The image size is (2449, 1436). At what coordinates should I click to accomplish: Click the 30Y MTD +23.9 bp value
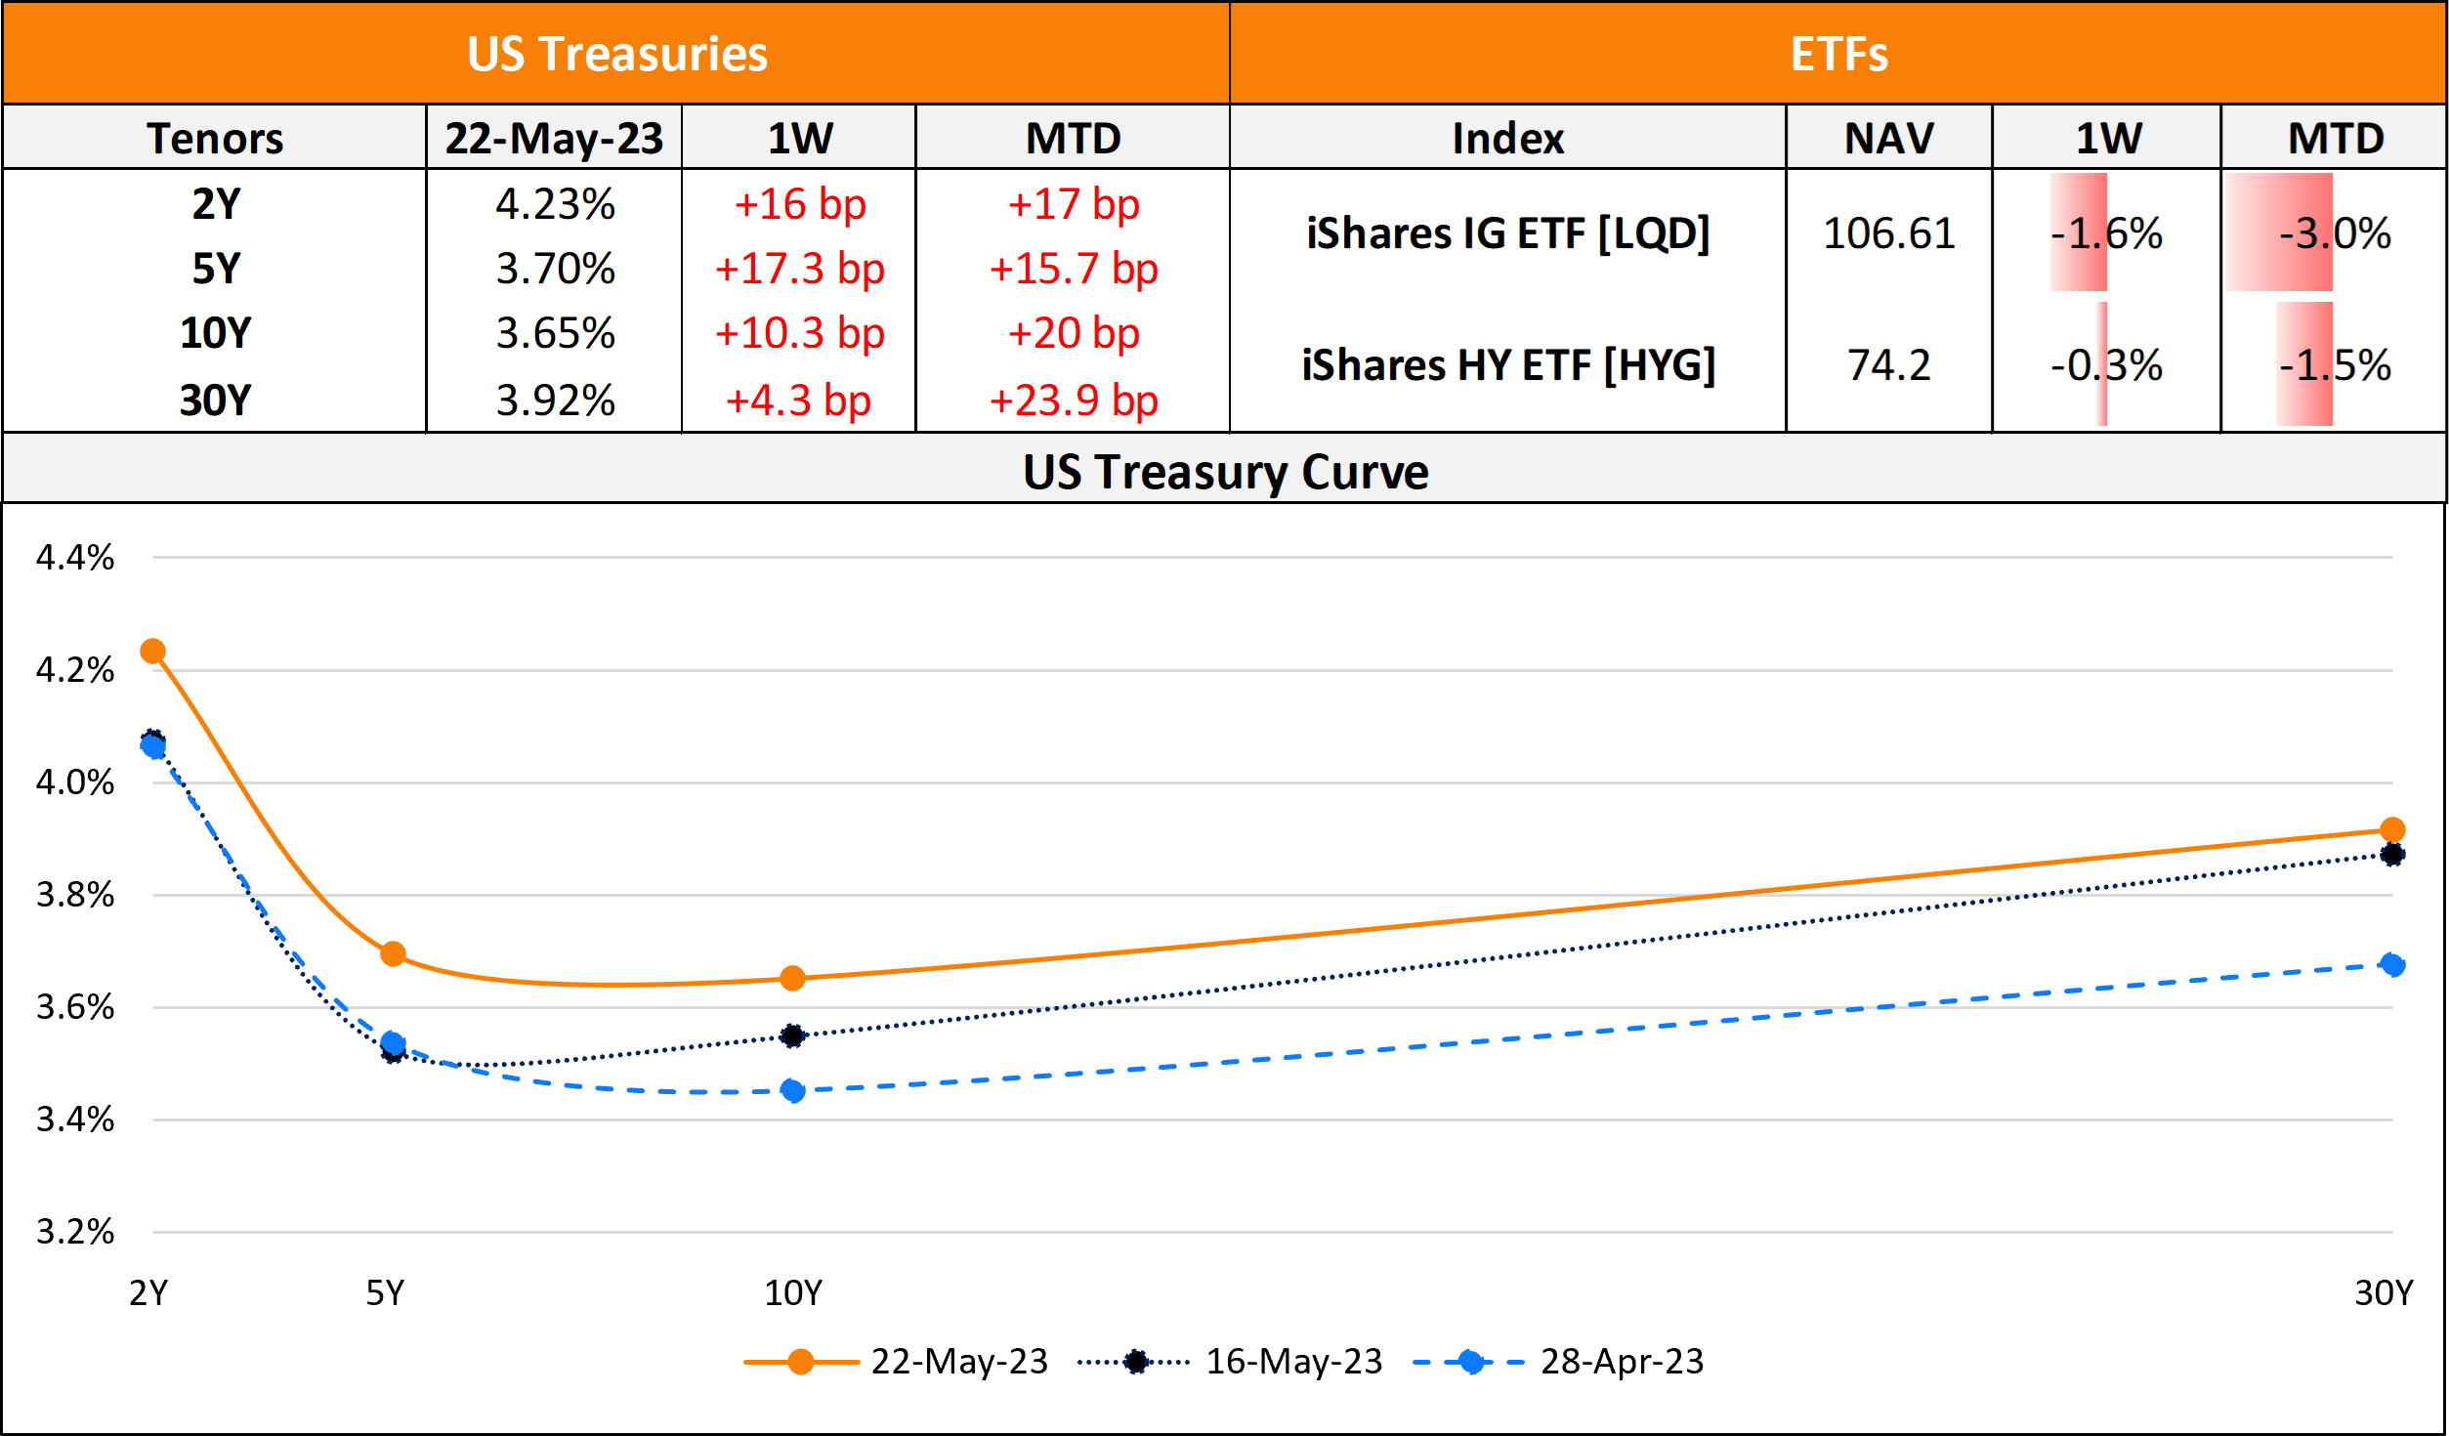[x=1073, y=401]
